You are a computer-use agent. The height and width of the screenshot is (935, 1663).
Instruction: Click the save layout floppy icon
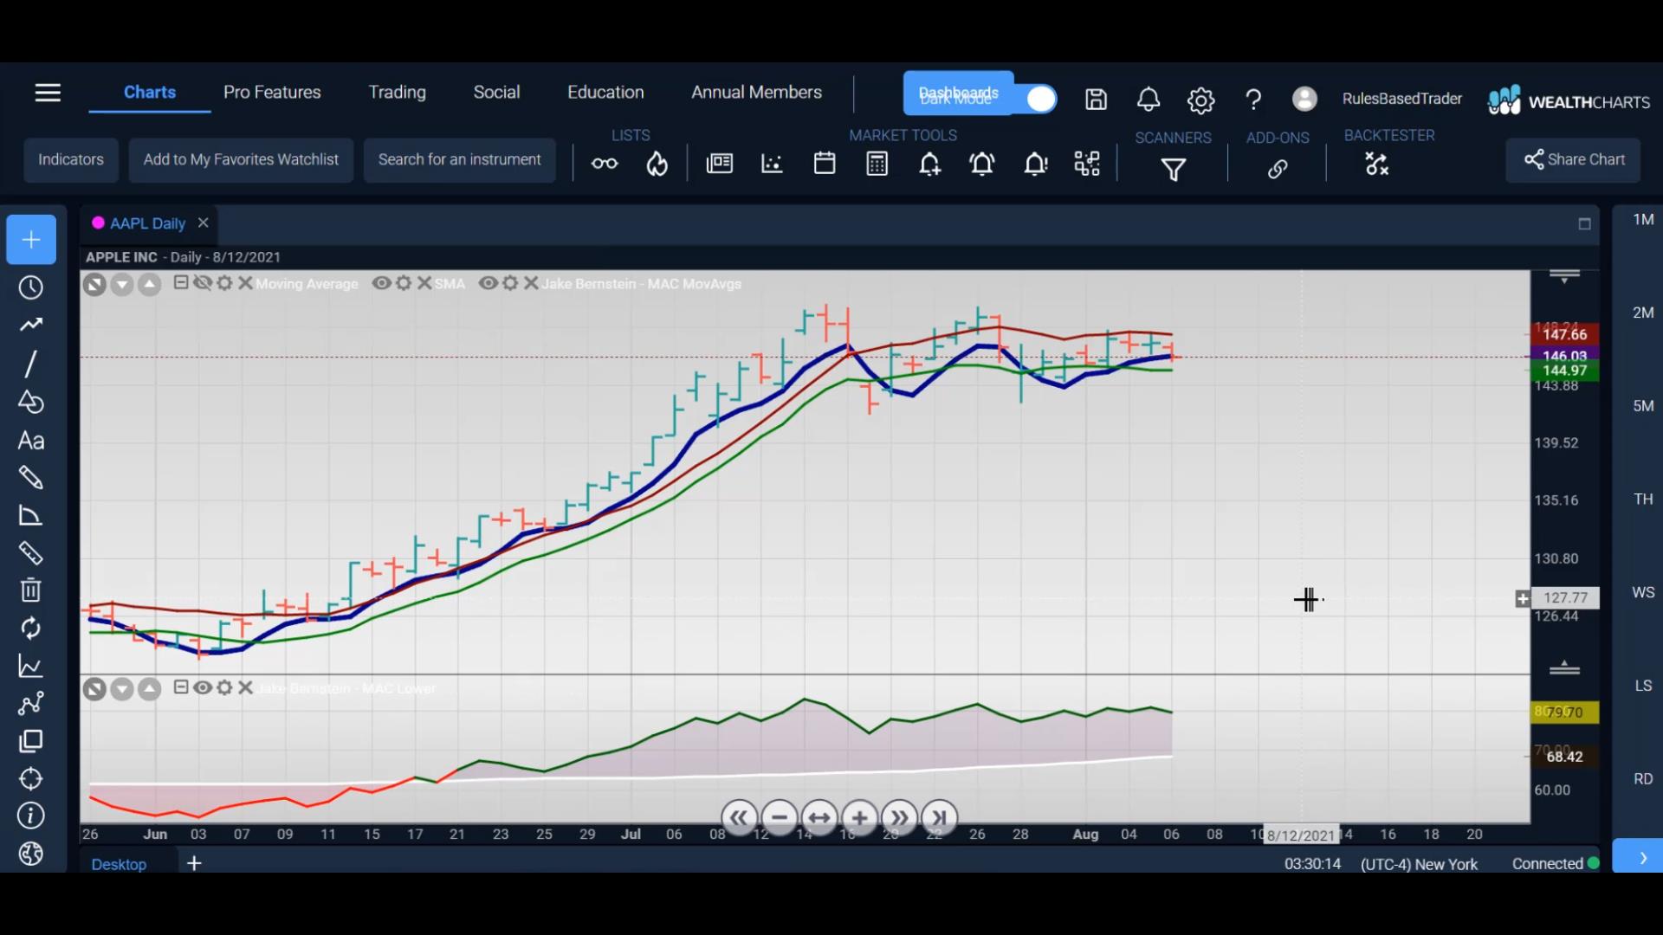point(1097,100)
